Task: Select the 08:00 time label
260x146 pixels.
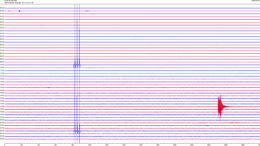Action: (2, 54)
